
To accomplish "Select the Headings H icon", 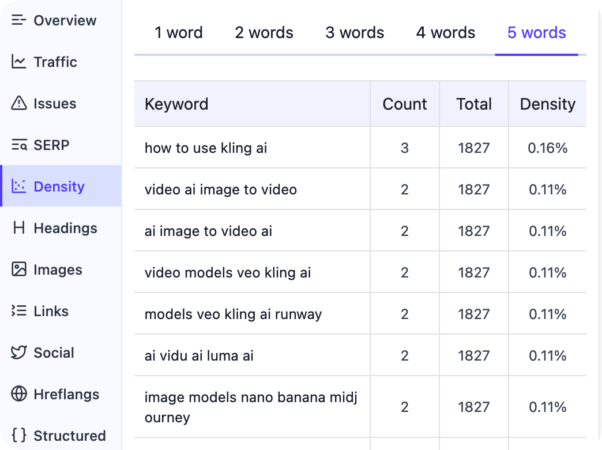I will [19, 228].
